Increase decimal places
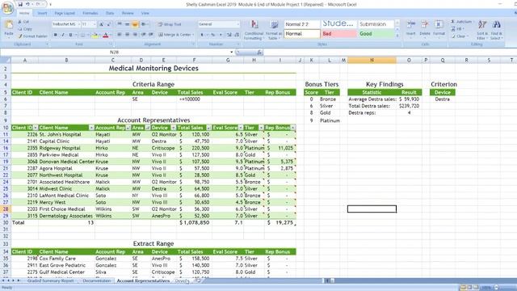 pyautogui.click(x=229, y=35)
